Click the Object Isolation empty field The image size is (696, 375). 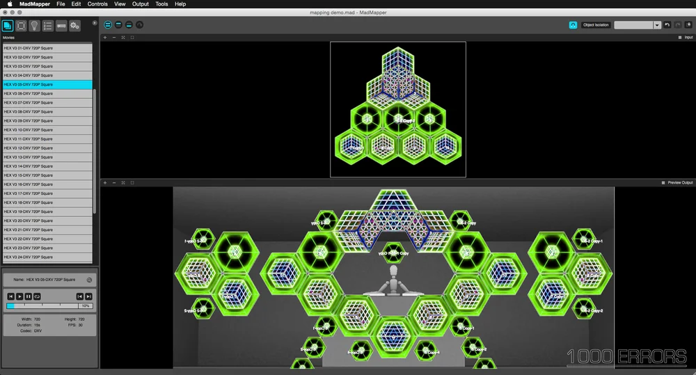click(x=633, y=25)
